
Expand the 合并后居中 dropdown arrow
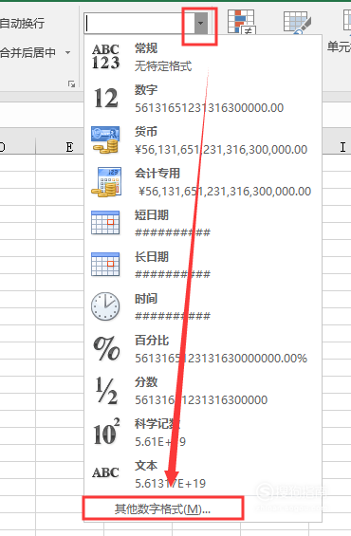pyautogui.click(x=67, y=52)
